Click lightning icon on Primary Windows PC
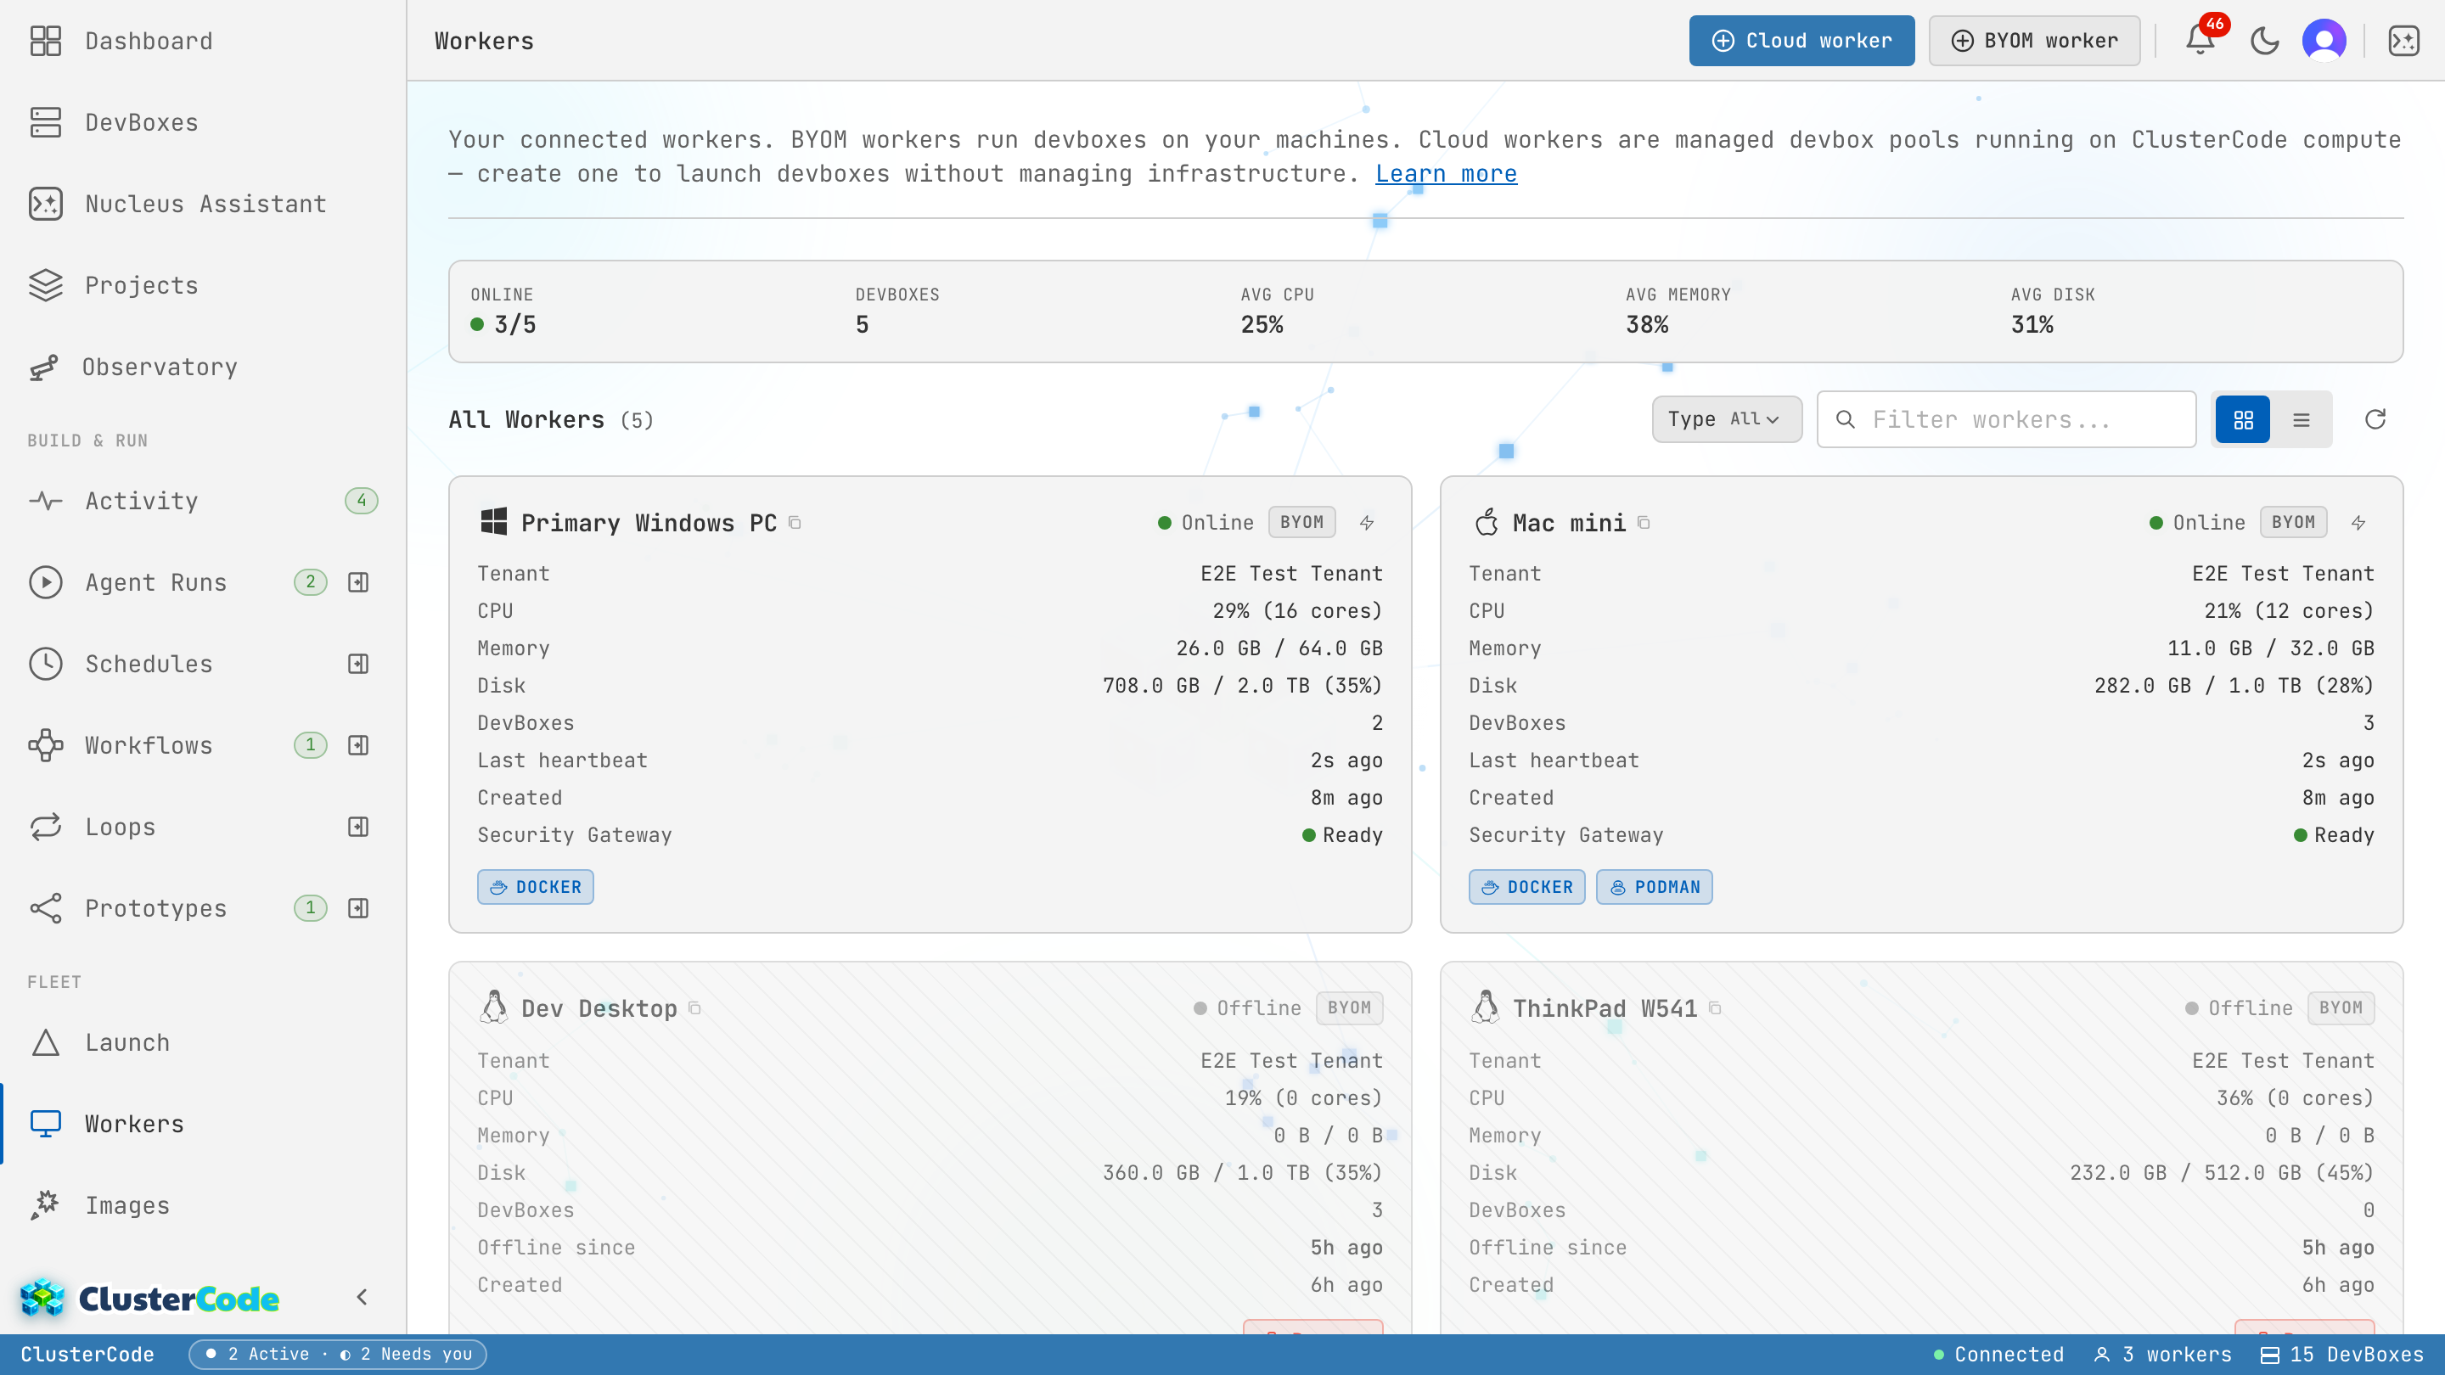 point(1367,523)
